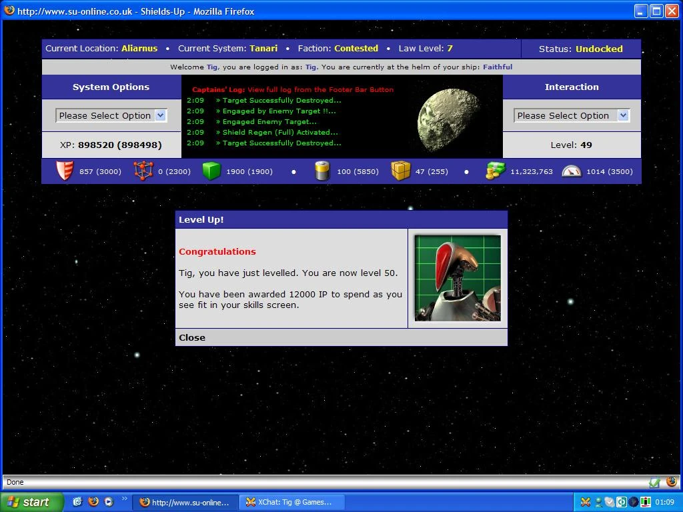Viewport: 683px width, 512px height.
Task: Click the hull structure lattice icon
Action: (x=143, y=171)
